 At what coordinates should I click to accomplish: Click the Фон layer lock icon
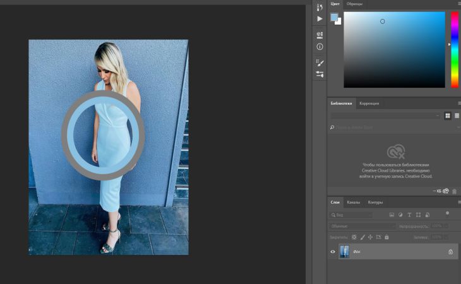pos(450,252)
